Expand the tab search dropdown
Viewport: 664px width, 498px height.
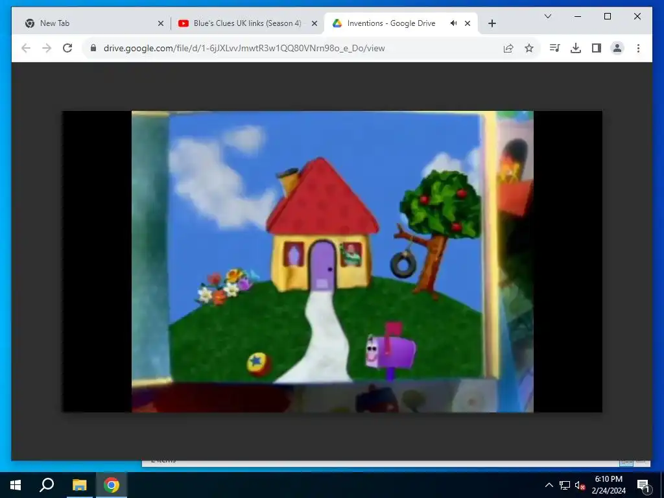[x=547, y=16]
